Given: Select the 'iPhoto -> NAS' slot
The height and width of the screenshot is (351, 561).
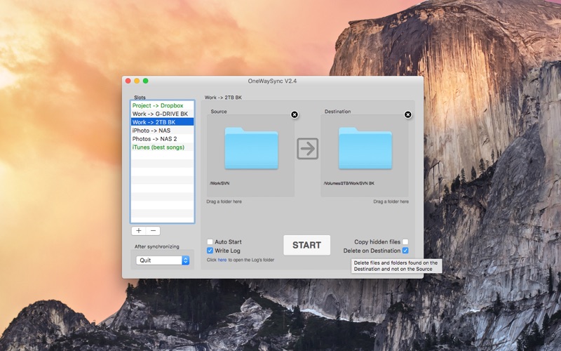Looking at the screenshot, I should [163, 131].
